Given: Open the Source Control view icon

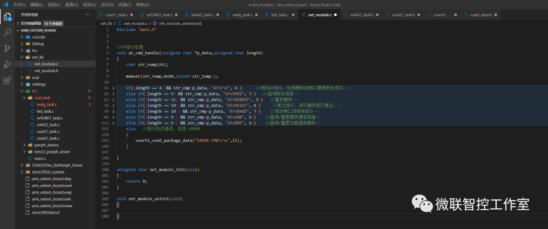Looking at the screenshot, I should (x=8, y=49).
